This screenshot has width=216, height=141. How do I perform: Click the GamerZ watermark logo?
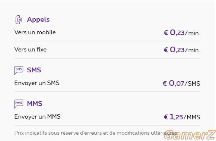point(190,135)
